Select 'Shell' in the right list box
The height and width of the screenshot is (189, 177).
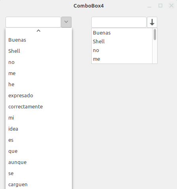122,42
